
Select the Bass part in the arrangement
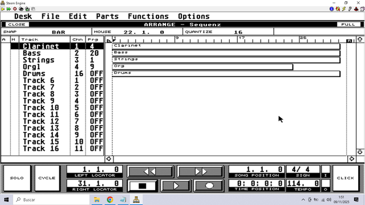tap(226, 53)
